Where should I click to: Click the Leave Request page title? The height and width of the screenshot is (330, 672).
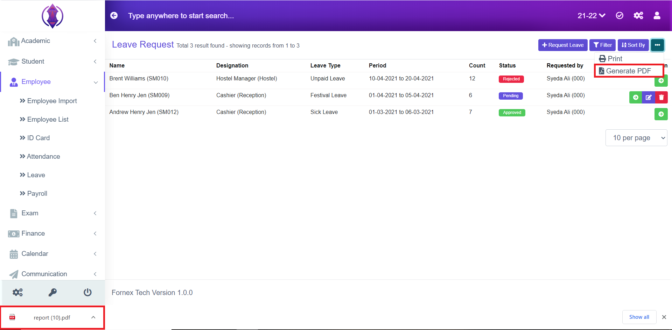click(143, 45)
